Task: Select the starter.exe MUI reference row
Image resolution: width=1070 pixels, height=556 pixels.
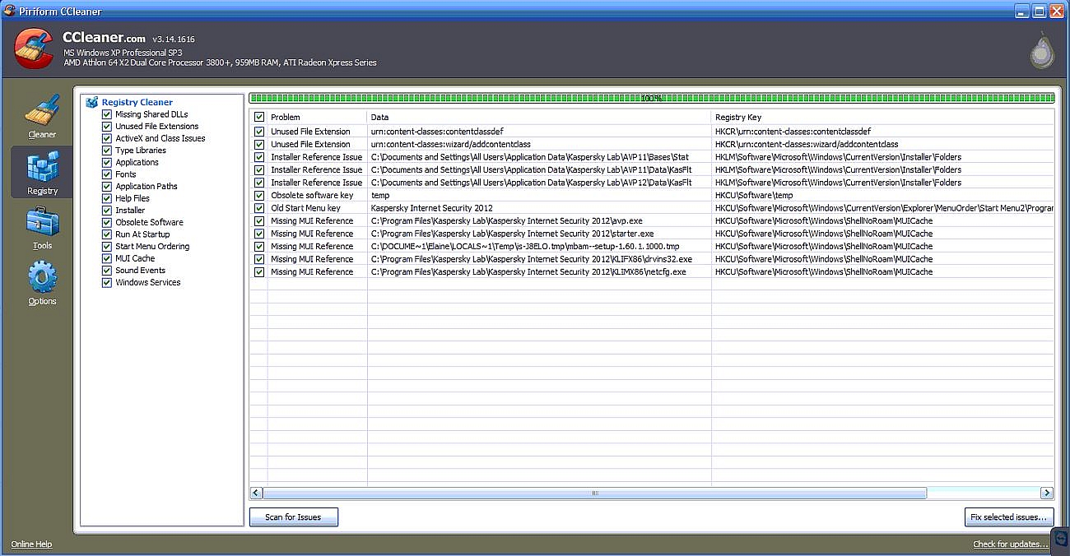Action: [652, 234]
